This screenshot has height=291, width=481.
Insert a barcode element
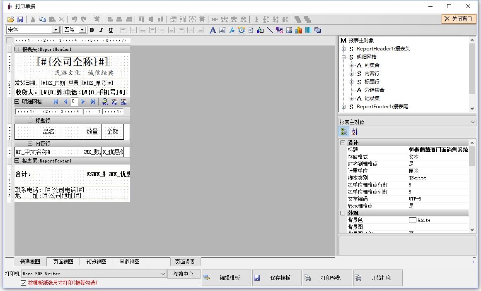click(x=308, y=30)
